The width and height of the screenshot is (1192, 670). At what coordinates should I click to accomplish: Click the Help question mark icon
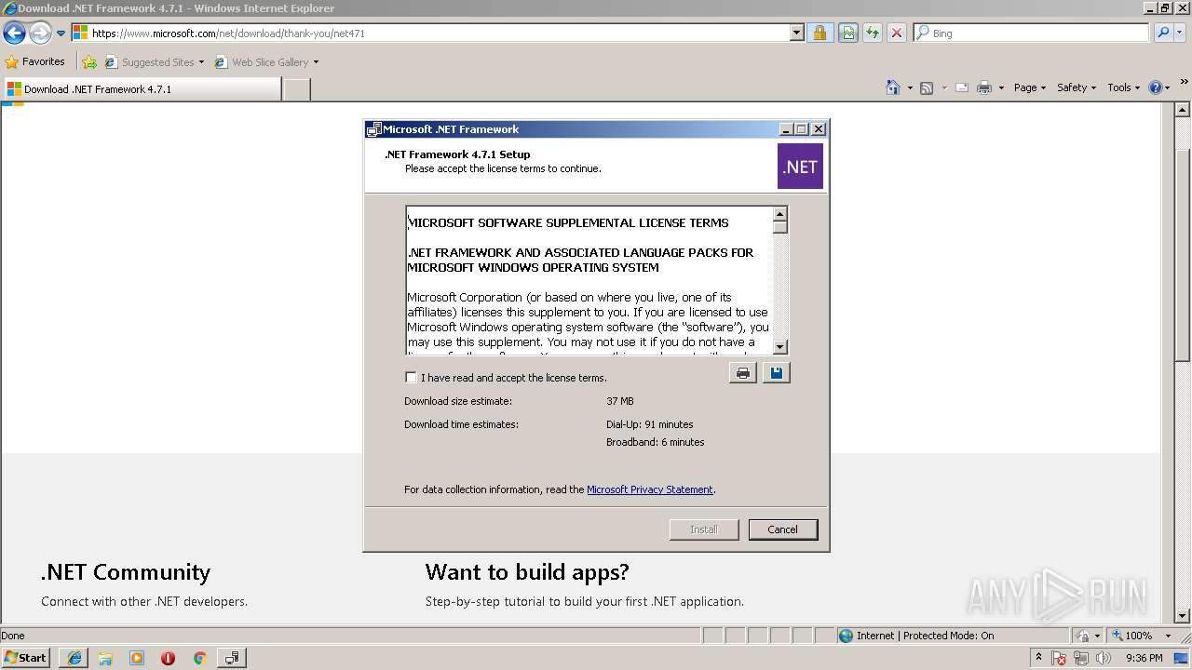click(x=1157, y=87)
